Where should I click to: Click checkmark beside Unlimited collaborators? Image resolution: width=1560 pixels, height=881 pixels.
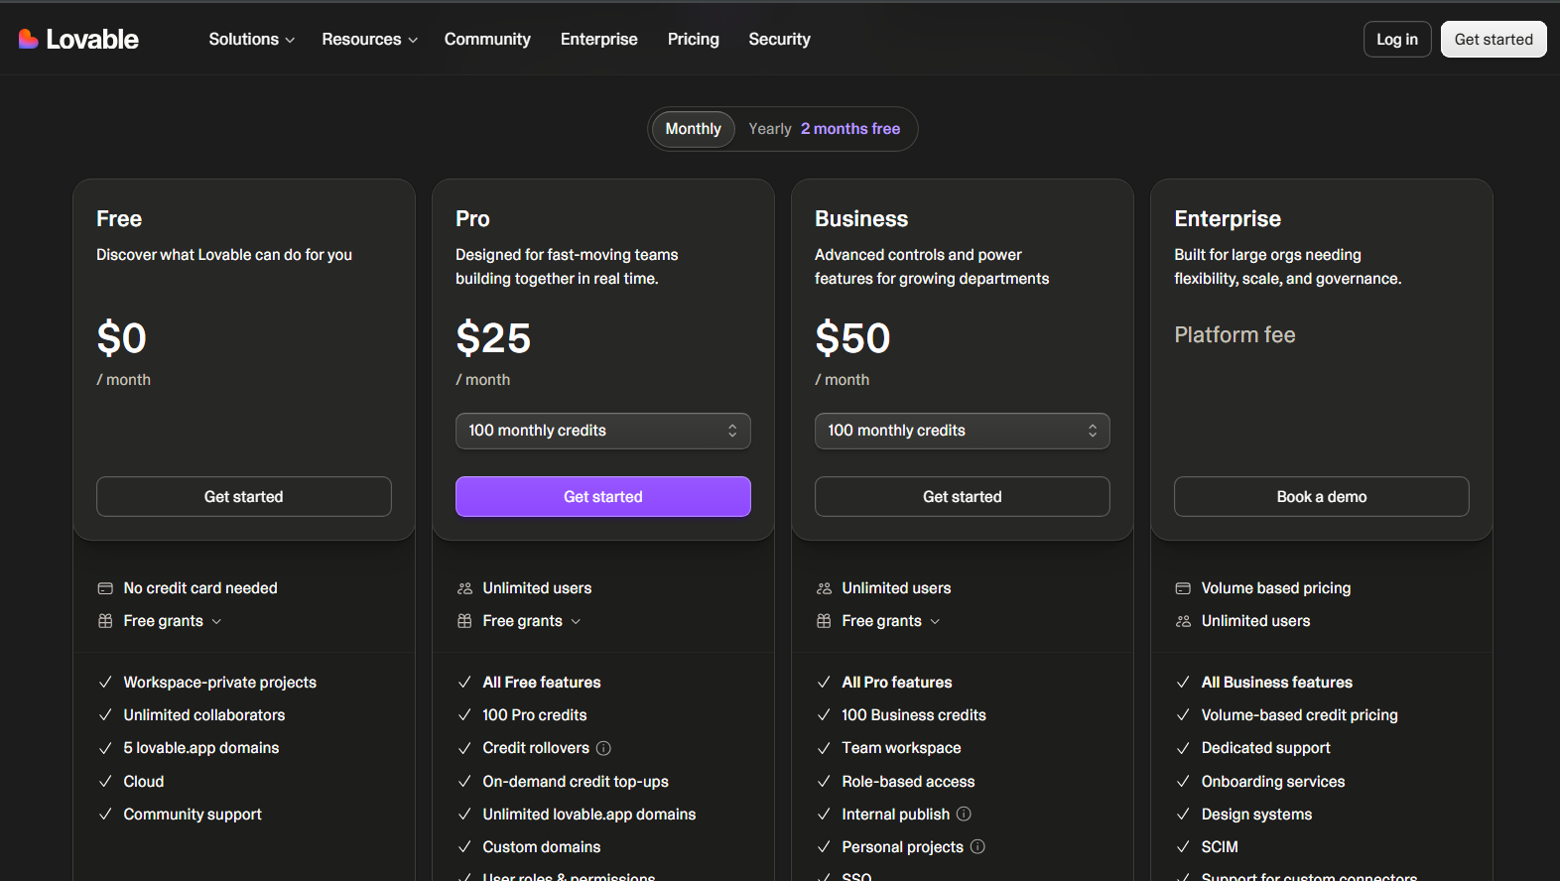tap(105, 714)
